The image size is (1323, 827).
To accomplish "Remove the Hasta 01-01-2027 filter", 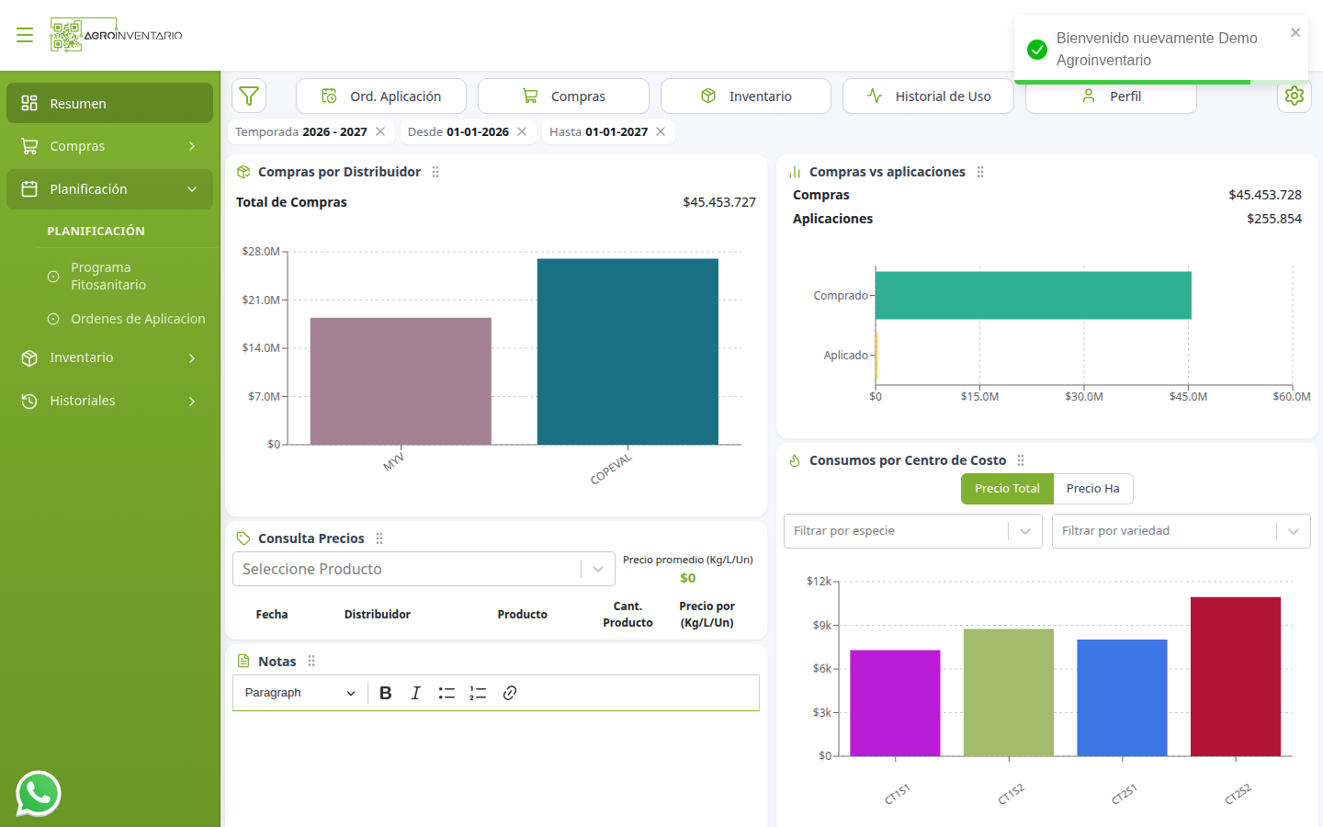I will tap(661, 131).
